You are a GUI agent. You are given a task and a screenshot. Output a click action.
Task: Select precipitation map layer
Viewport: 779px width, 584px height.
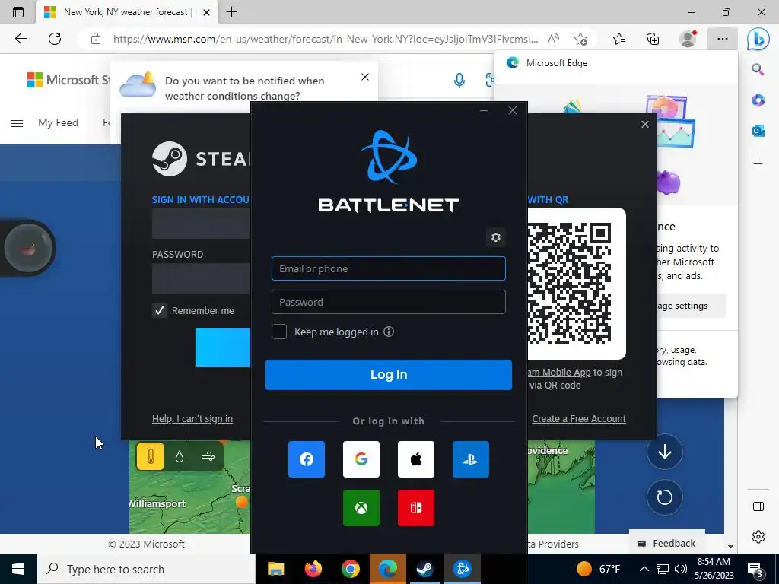coord(180,456)
